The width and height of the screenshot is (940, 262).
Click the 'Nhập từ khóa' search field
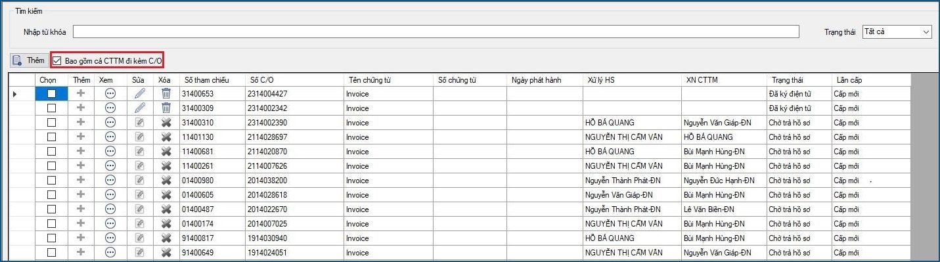coord(436,32)
